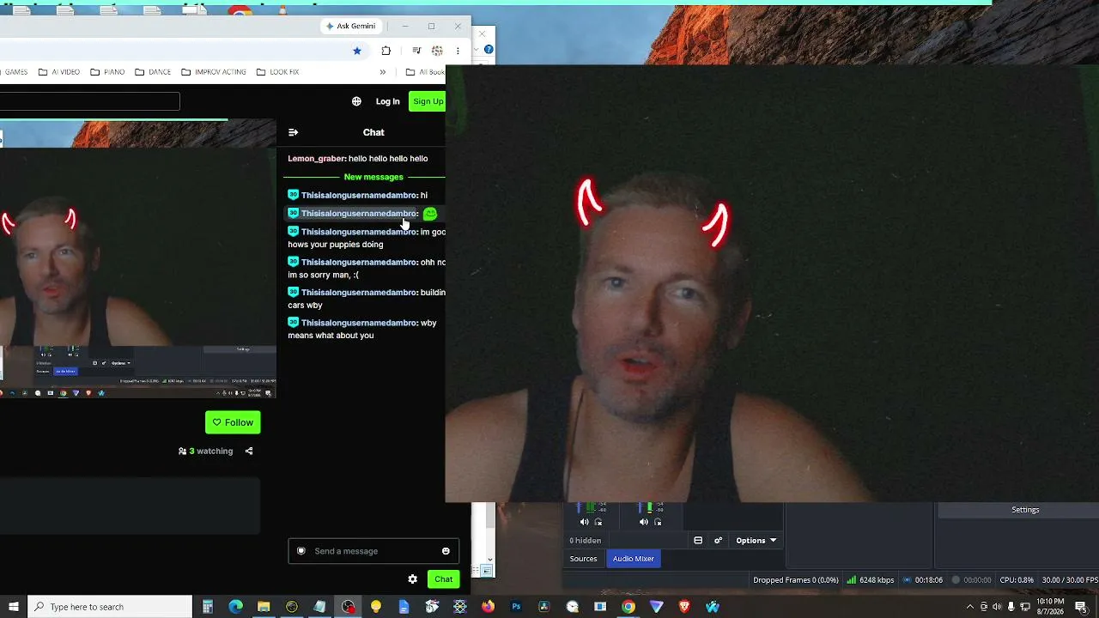This screenshot has height=618, width=1099.
Task: Click the 6248 kbps bitrate status
Action: point(871,580)
